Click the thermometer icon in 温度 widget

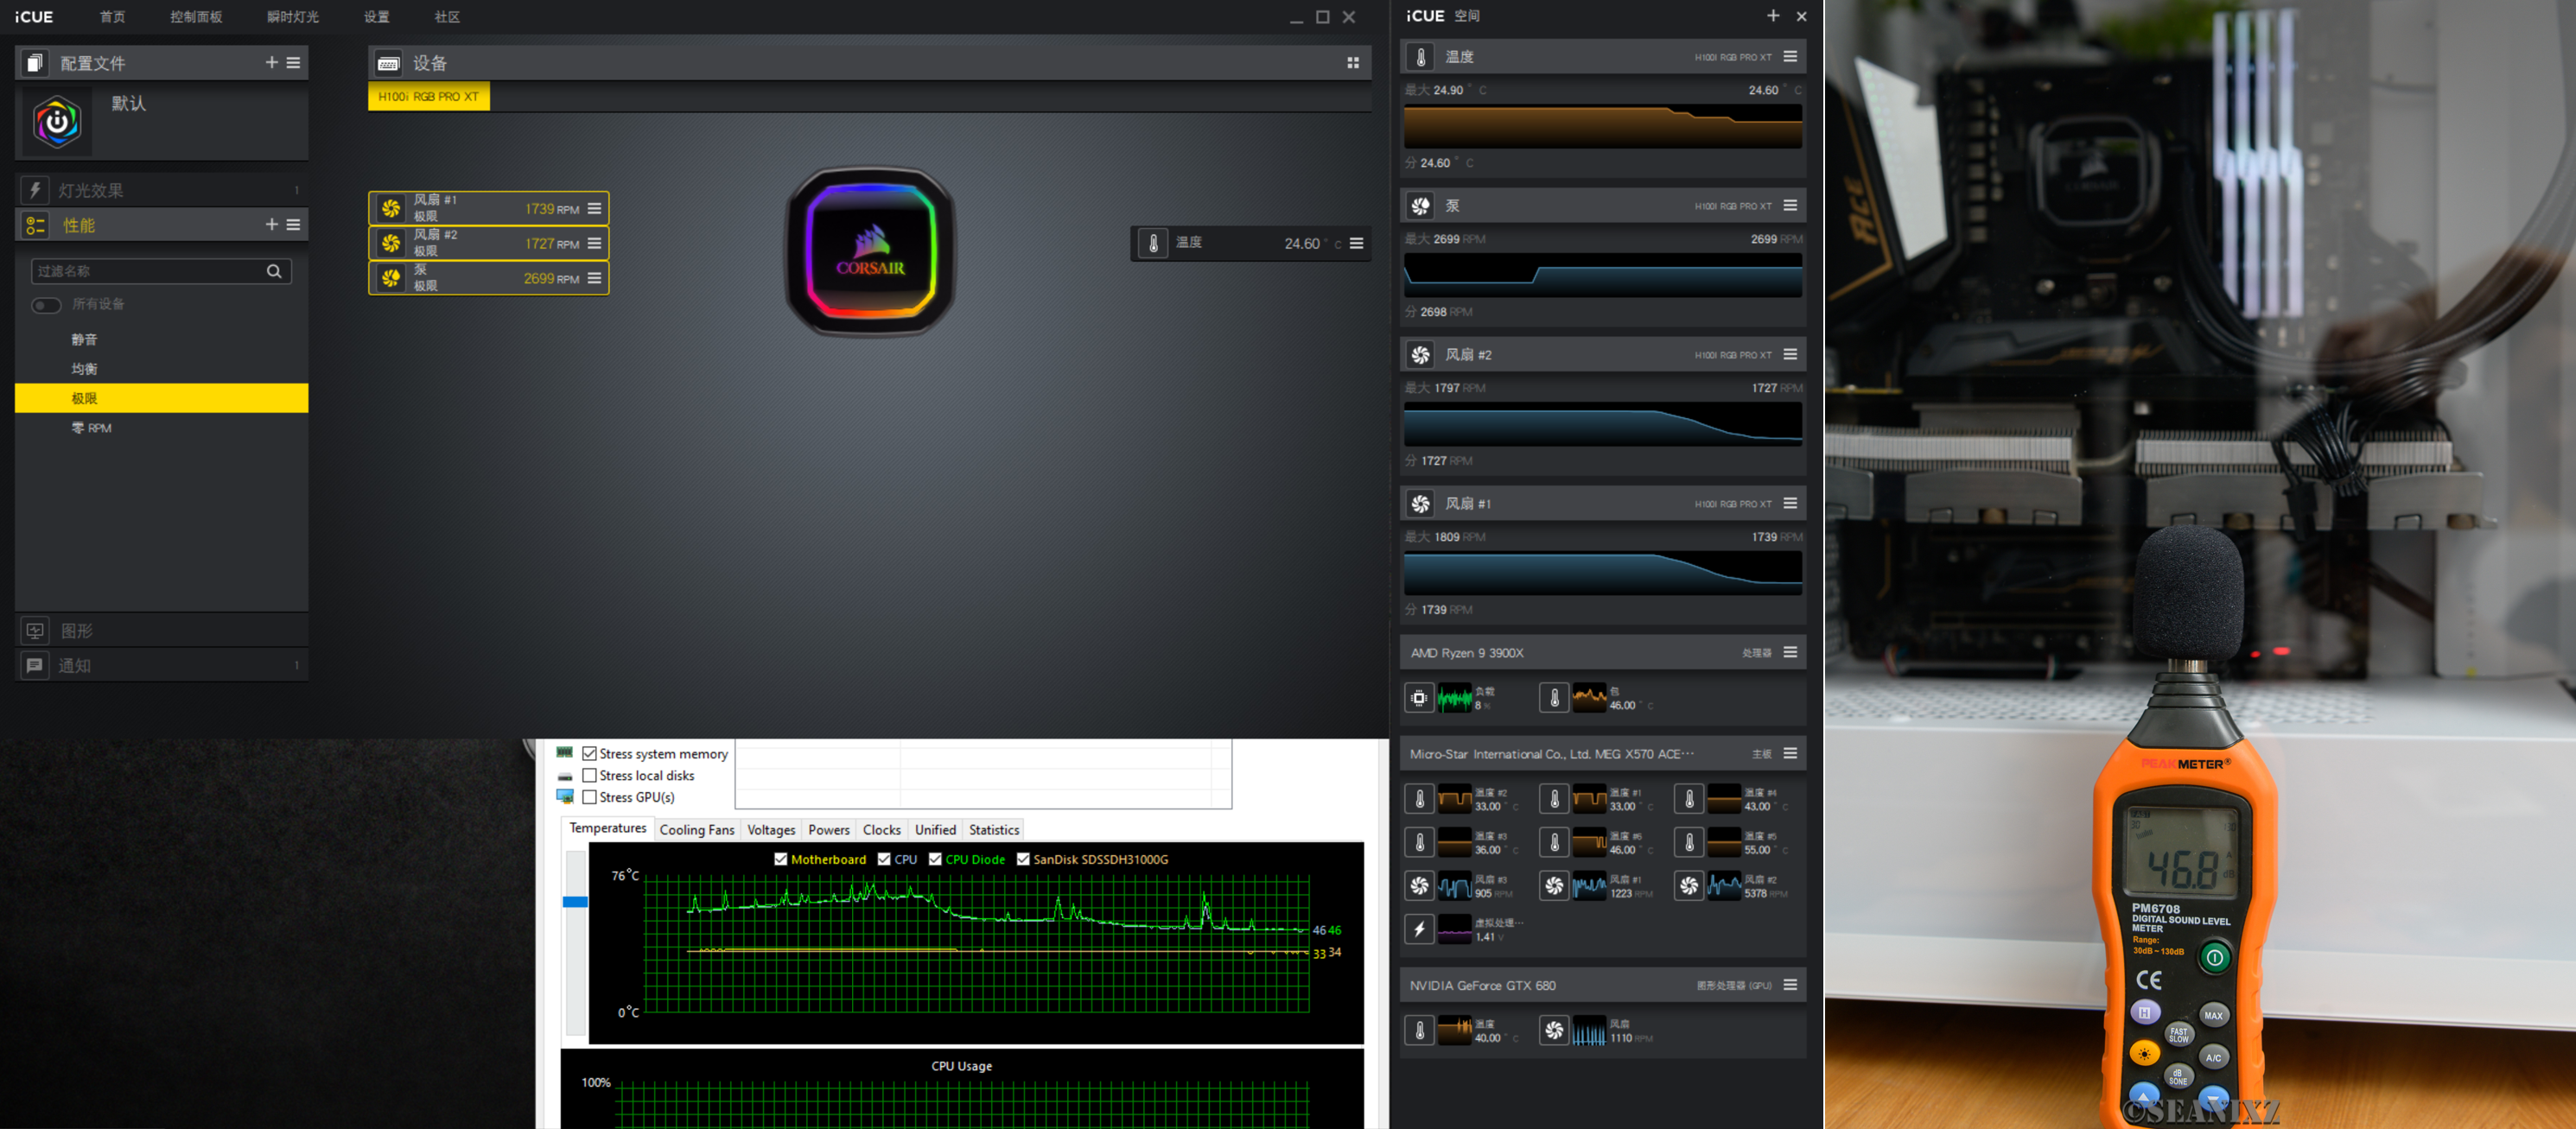pos(1420,57)
